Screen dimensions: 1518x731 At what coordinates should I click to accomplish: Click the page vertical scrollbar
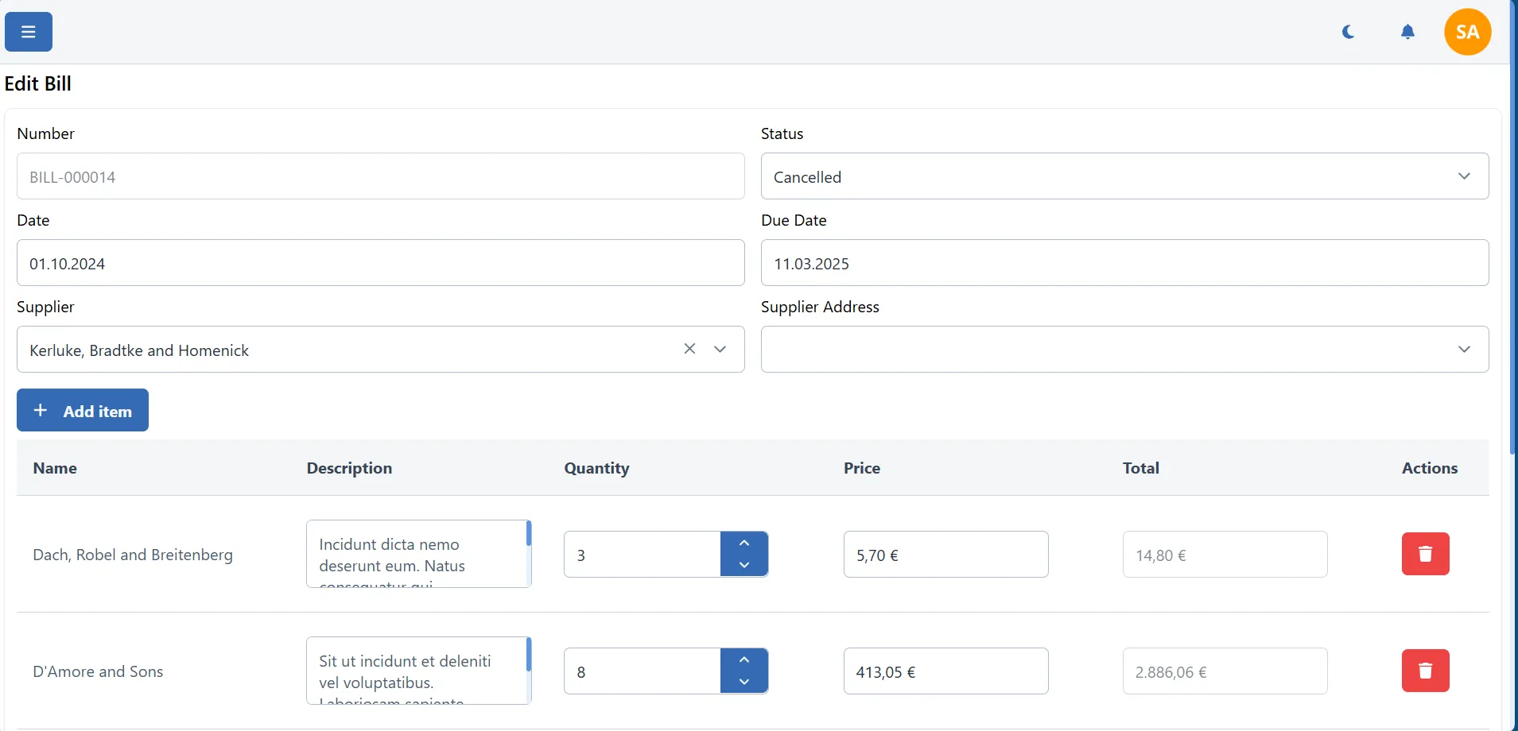coord(1513,238)
